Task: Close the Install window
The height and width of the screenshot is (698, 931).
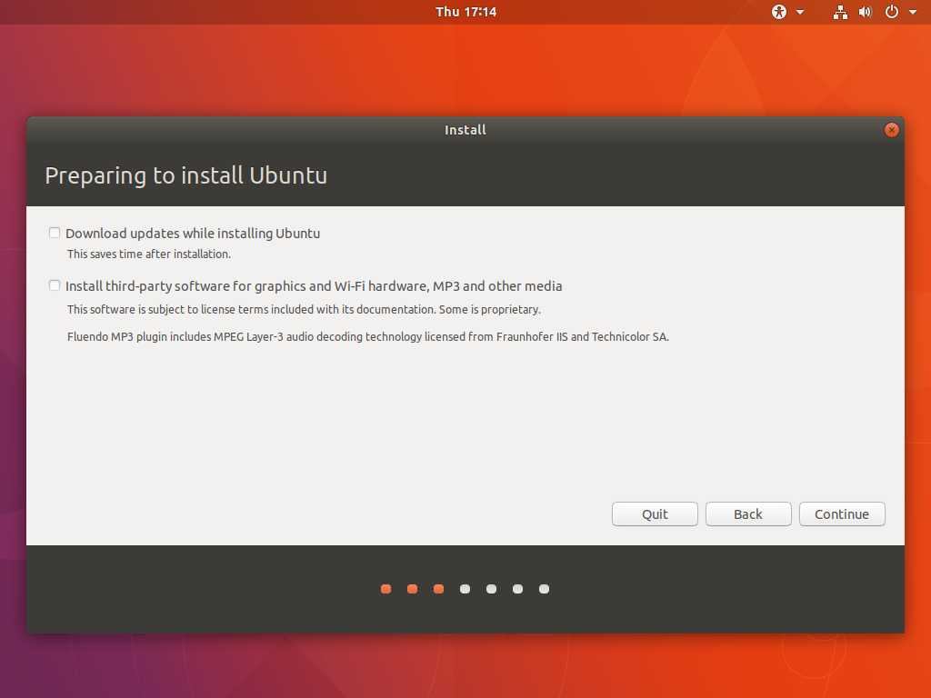Action: pyautogui.click(x=891, y=130)
